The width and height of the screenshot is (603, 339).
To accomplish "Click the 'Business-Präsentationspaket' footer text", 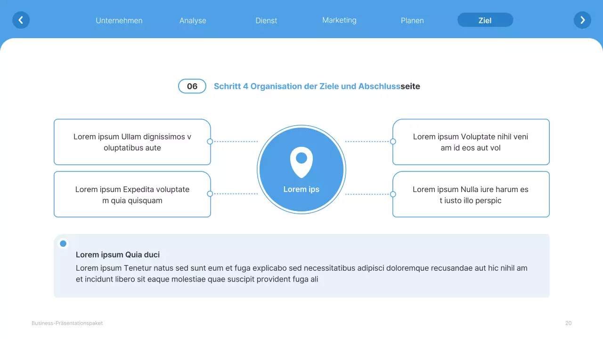I will (67, 323).
